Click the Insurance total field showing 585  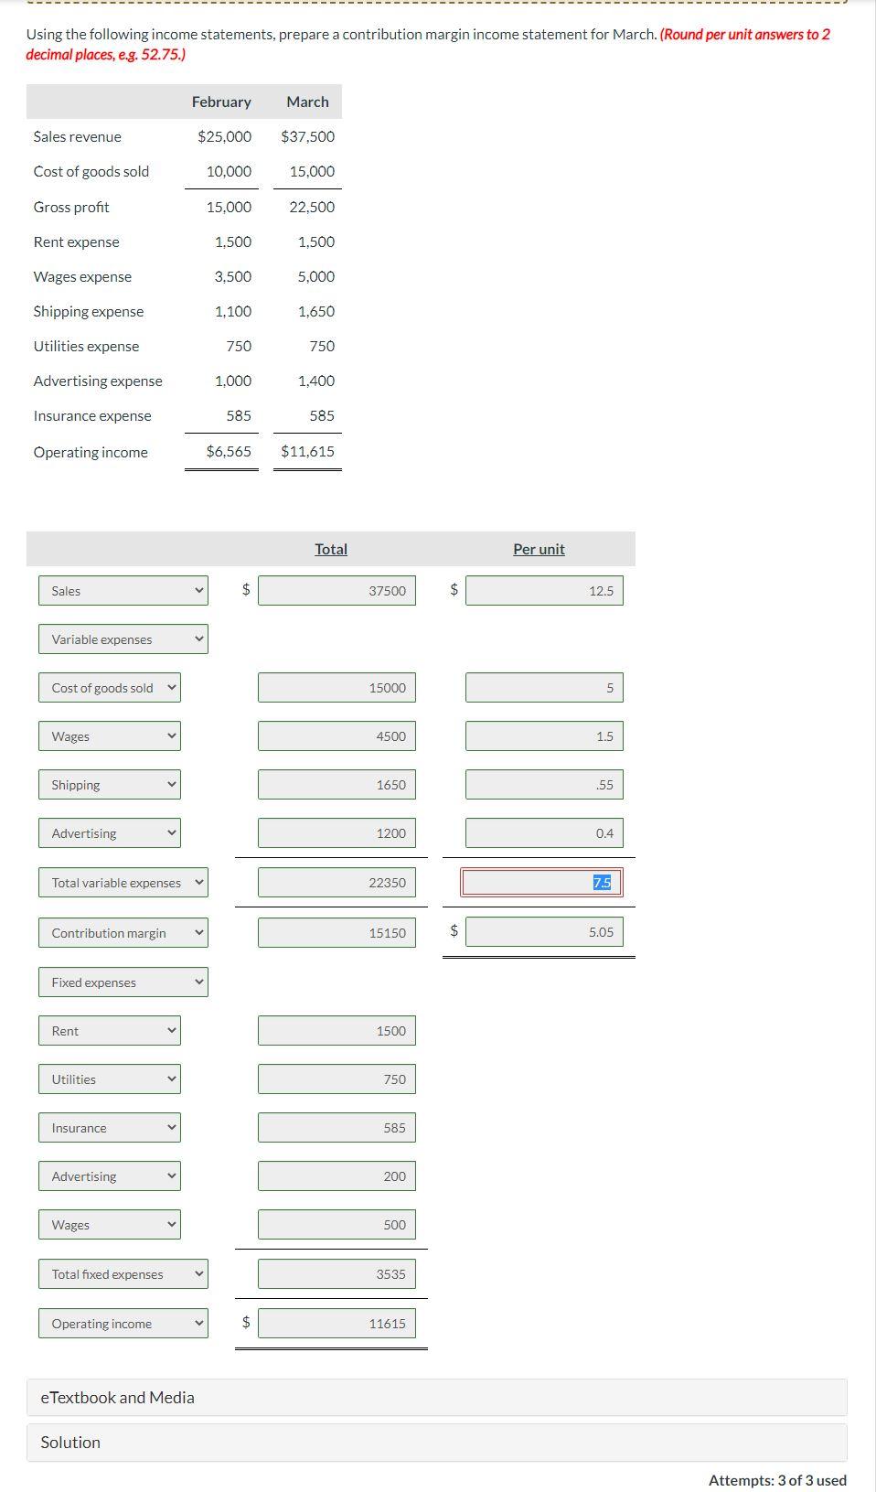(337, 1127)
